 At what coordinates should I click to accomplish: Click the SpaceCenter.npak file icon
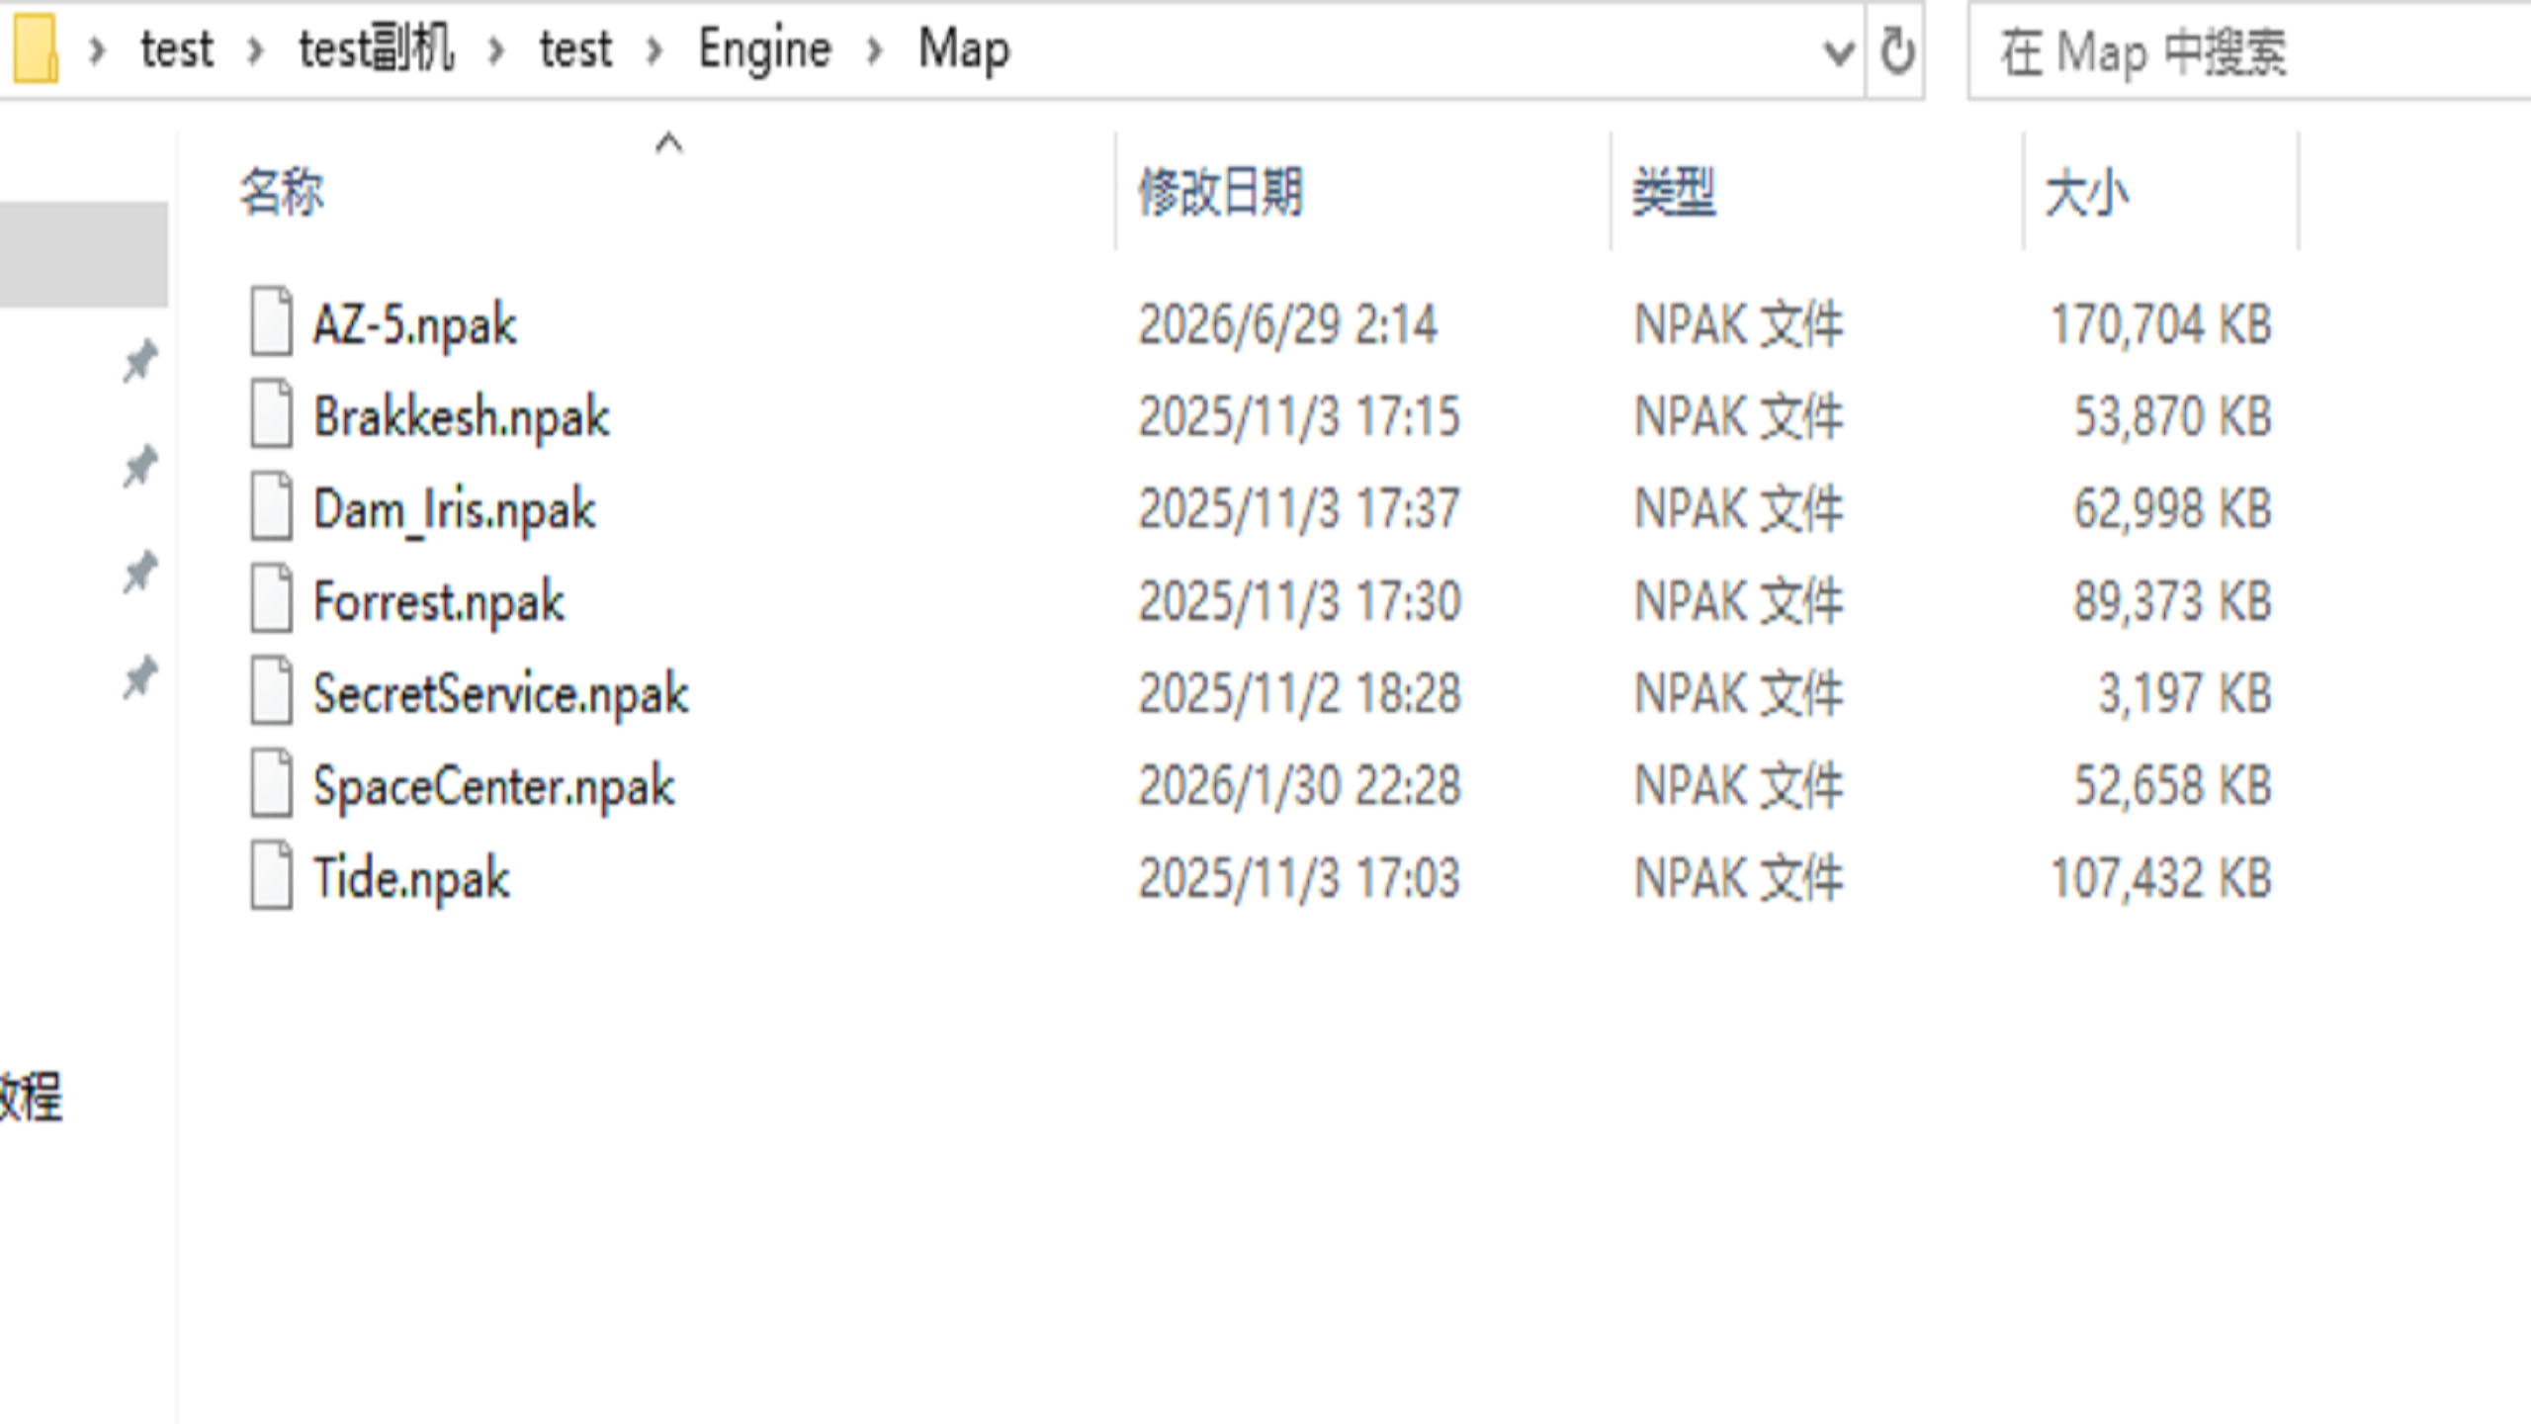click(x=271, y=782)
